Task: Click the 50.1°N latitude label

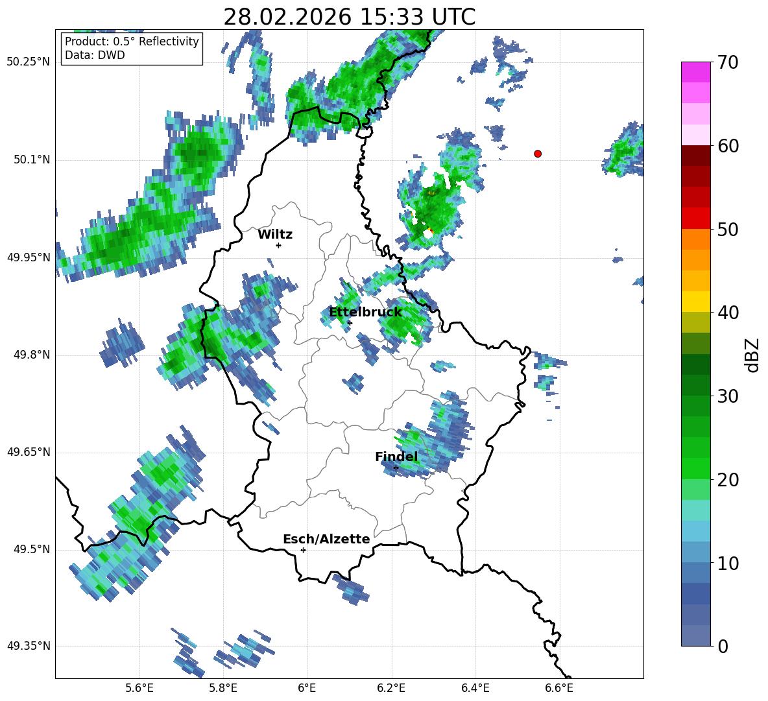Action: point(31,160)
